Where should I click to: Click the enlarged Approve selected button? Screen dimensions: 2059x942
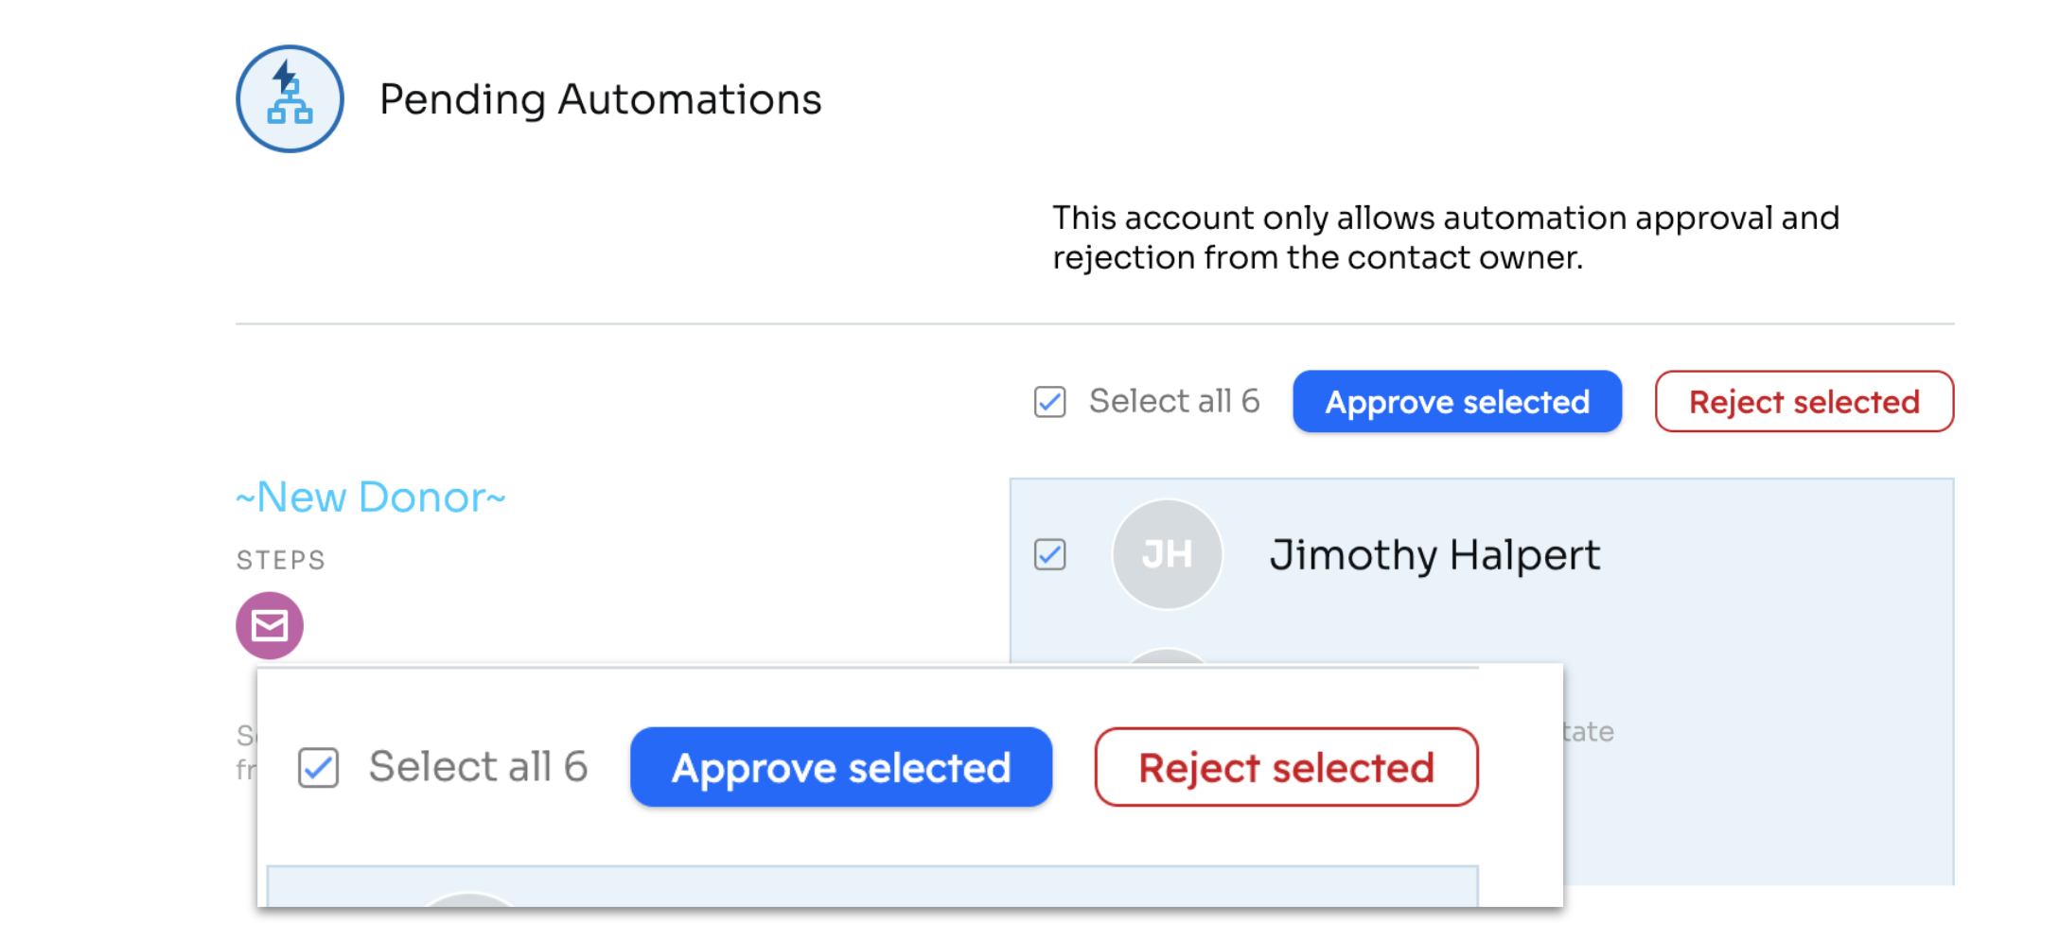[841, 767]
